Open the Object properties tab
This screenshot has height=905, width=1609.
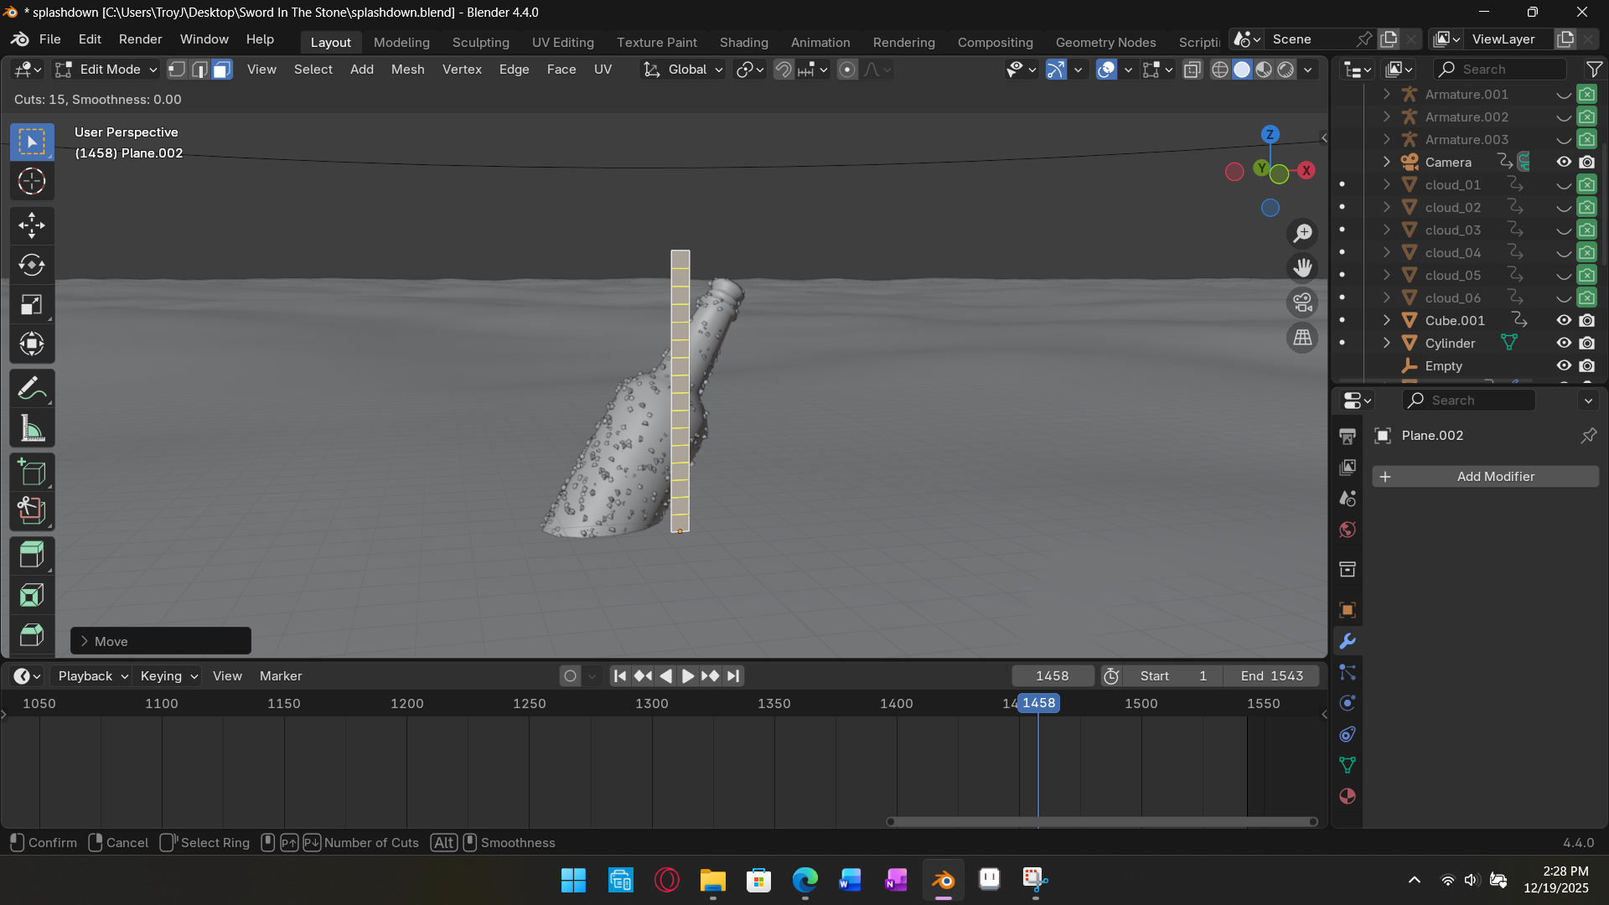coord(1348,610)
